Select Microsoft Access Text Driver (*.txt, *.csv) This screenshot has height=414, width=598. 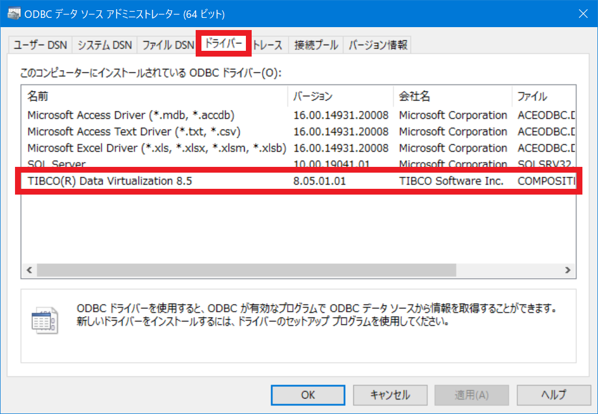pyautogui.click(x=298, y=132)
